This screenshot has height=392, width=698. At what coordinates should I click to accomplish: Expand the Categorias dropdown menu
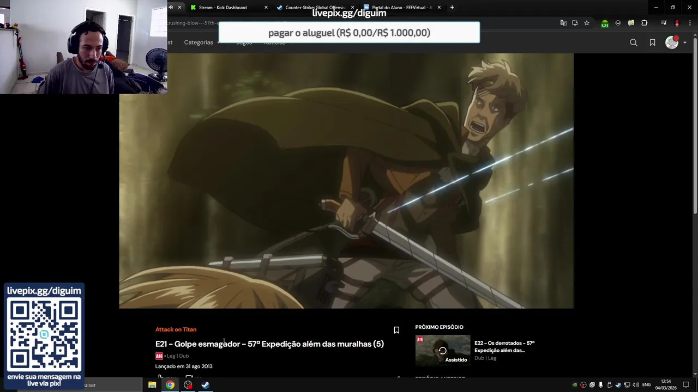(202, 42)
